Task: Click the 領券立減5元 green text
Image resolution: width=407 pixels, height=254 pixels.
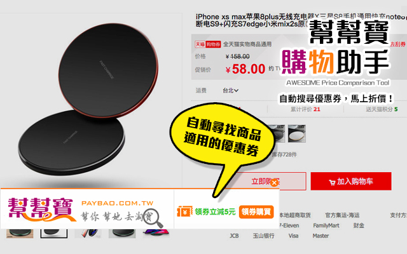Action: coord(215,211)
